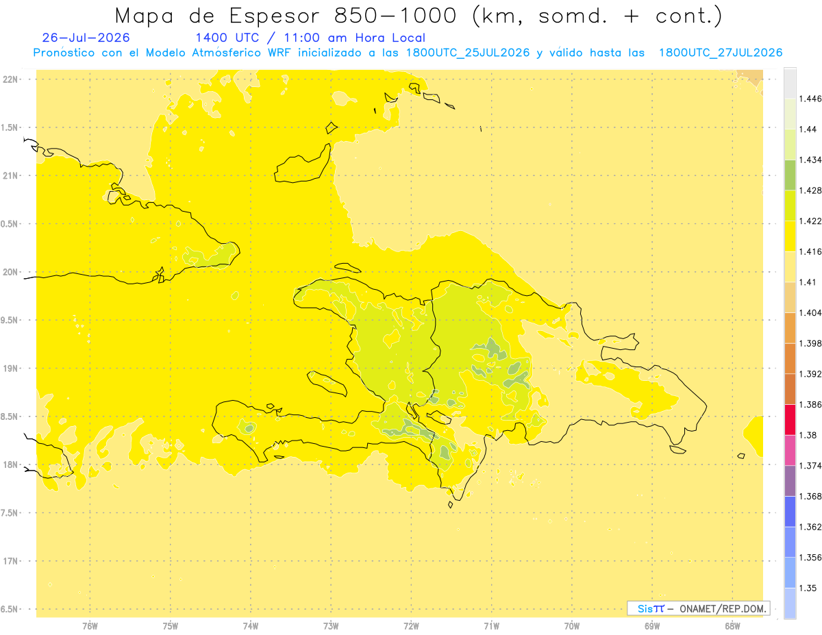Click the '6.5N' latitude axis label
The height and width of the screenshot is (635, 822).
click(x=10, y=610)
